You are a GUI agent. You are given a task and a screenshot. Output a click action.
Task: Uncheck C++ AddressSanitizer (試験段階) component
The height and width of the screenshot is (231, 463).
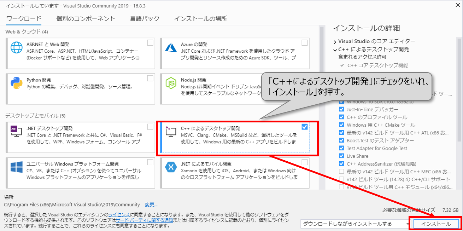(341, 164)
